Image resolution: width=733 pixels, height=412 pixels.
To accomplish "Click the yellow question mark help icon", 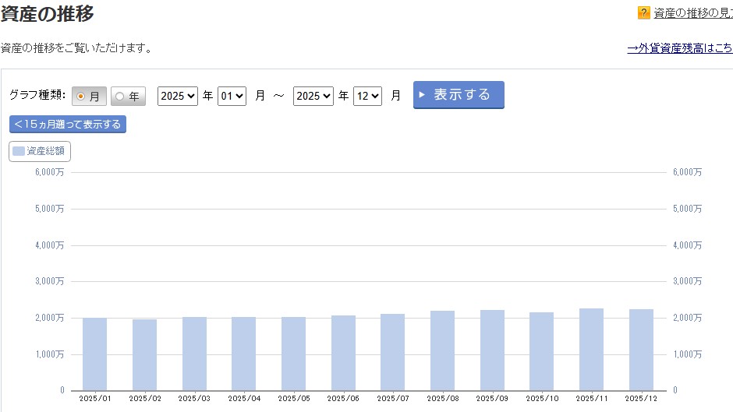I will pos(643,12).
